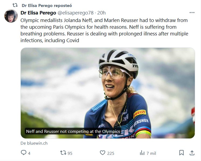Click the "Neff and Reusser not competing" caption
This screenshot has width=201, height=161.
[x=73, y=131]
